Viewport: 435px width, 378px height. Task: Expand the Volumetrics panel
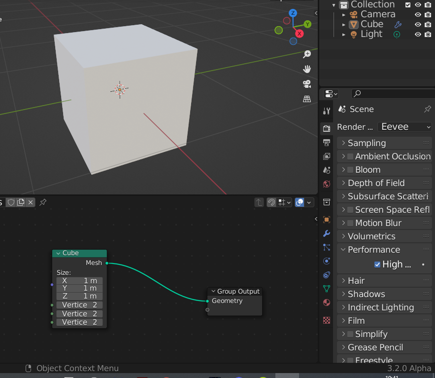[384, 236]
